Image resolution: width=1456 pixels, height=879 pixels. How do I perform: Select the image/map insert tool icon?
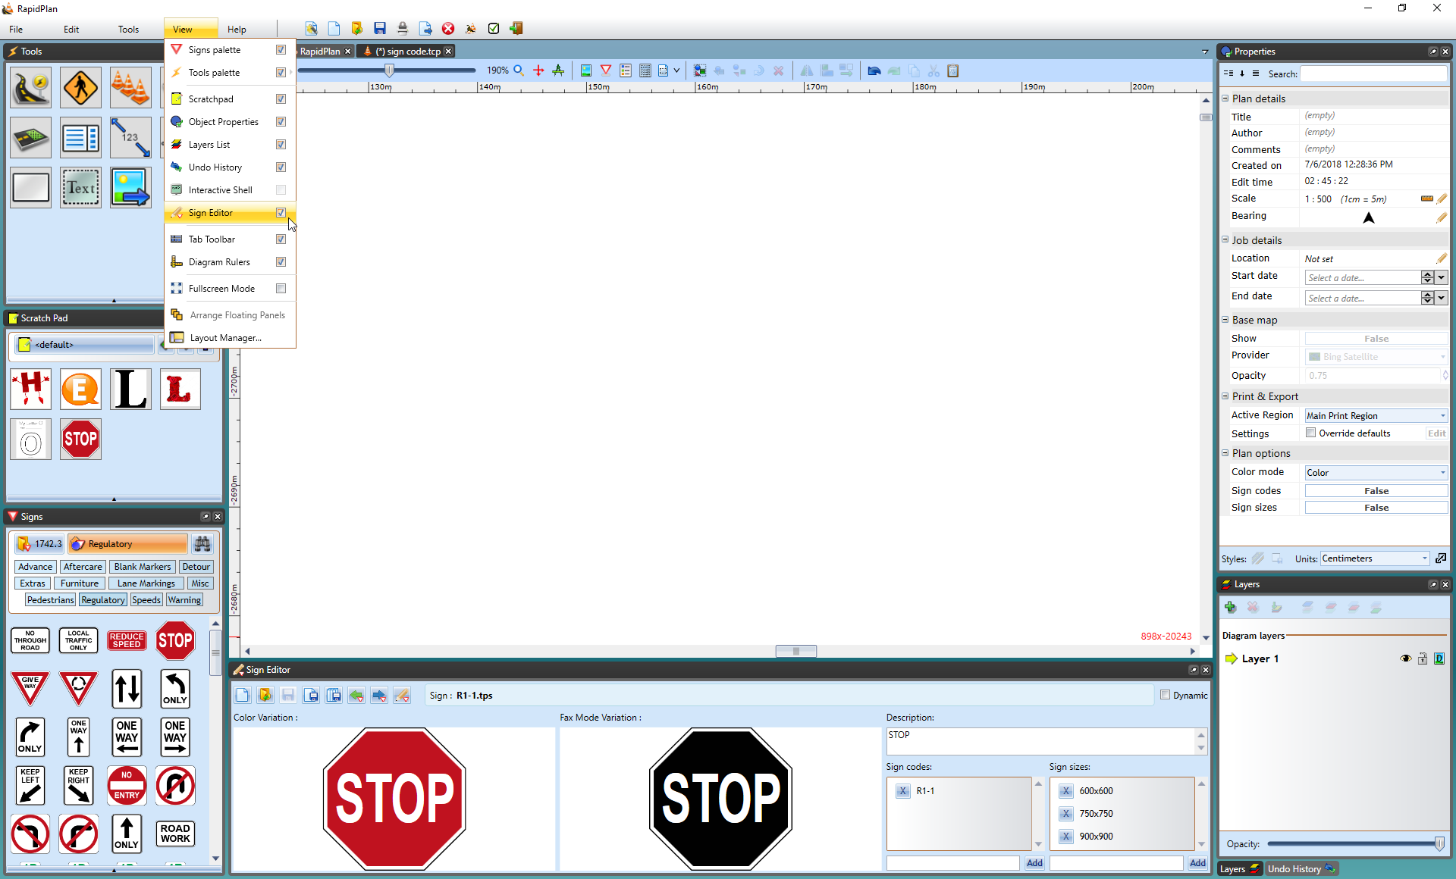129,187
